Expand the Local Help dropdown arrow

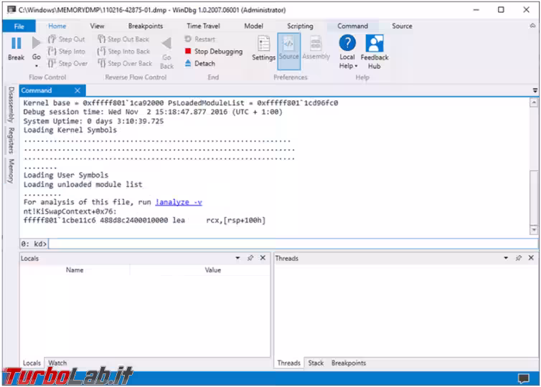pyautogui.click(x=356, y=66)
